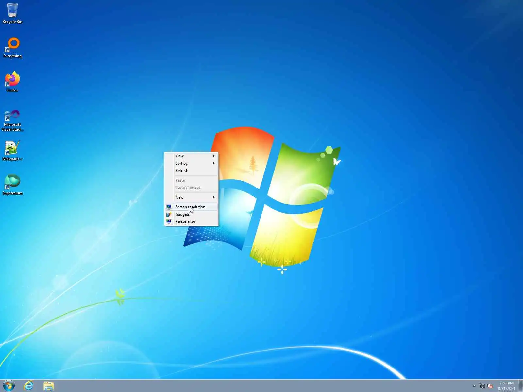Click the grayed-out Paste entry
The image size is (523, 392).
[x=192, y=180]
